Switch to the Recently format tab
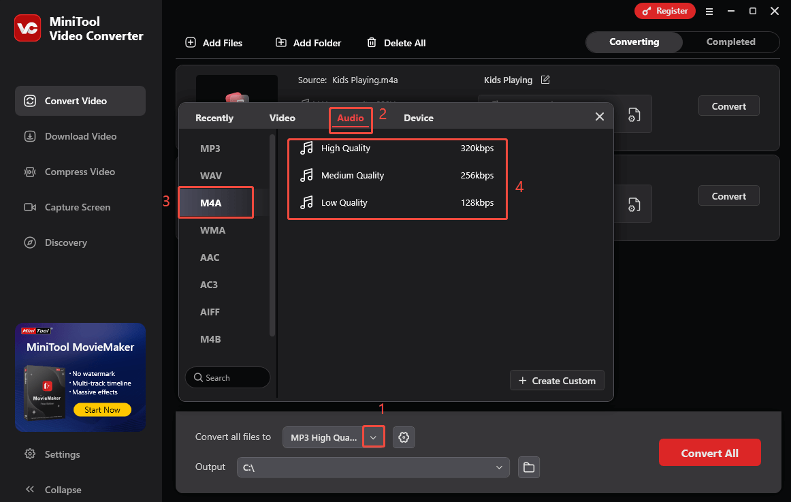The height and width of the screenshot is (502, 791). click(x=214, y=118)
